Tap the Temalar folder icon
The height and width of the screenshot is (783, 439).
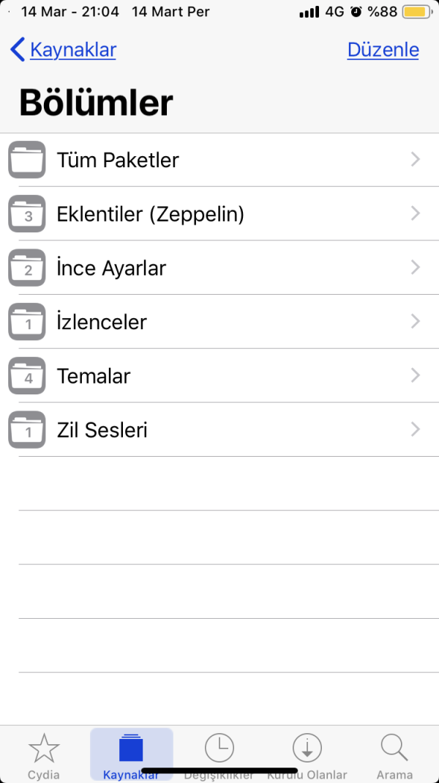click(27, 376)
